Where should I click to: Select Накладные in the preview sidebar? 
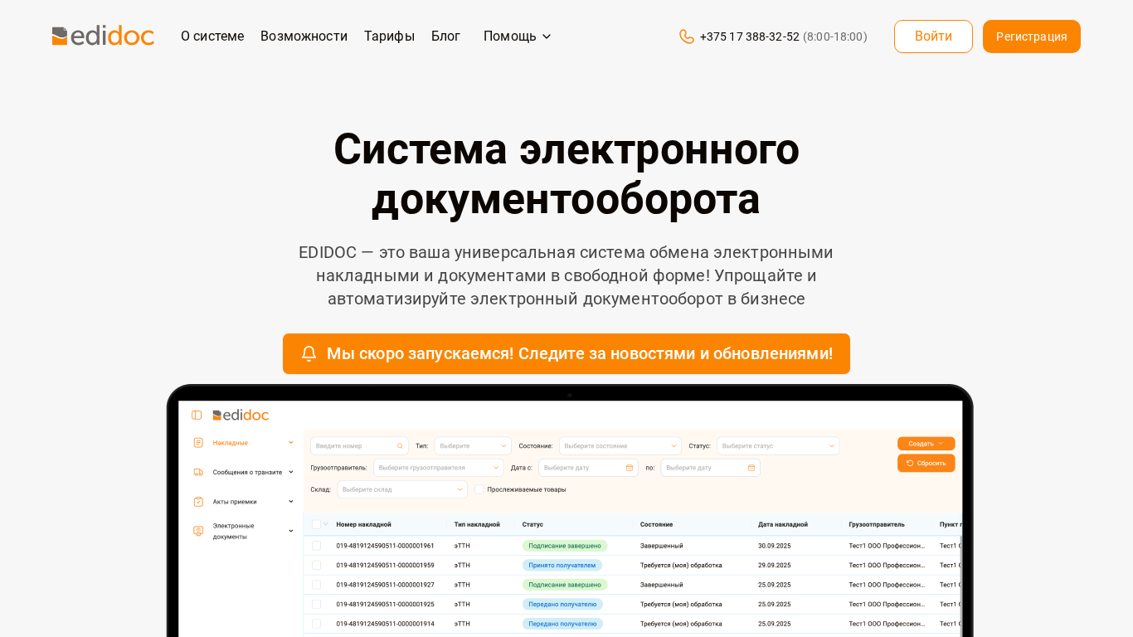click(231, 443)
